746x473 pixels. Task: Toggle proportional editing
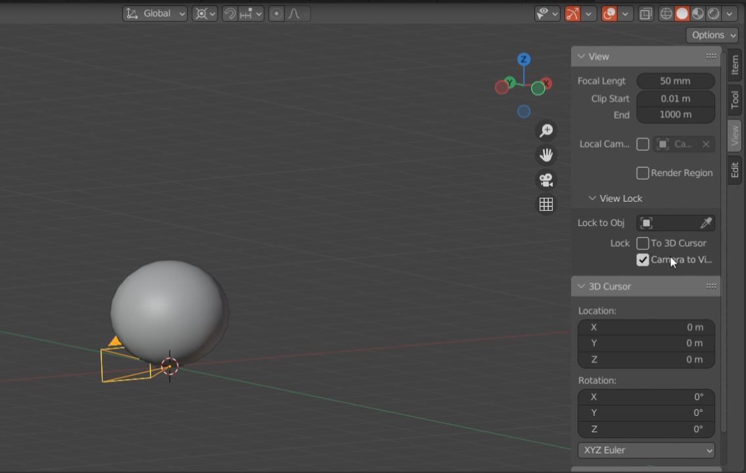276,13
